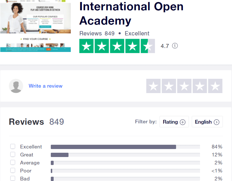Rate one star in the review box
This screenshot has width=232, height=181.
click(154, 86)
